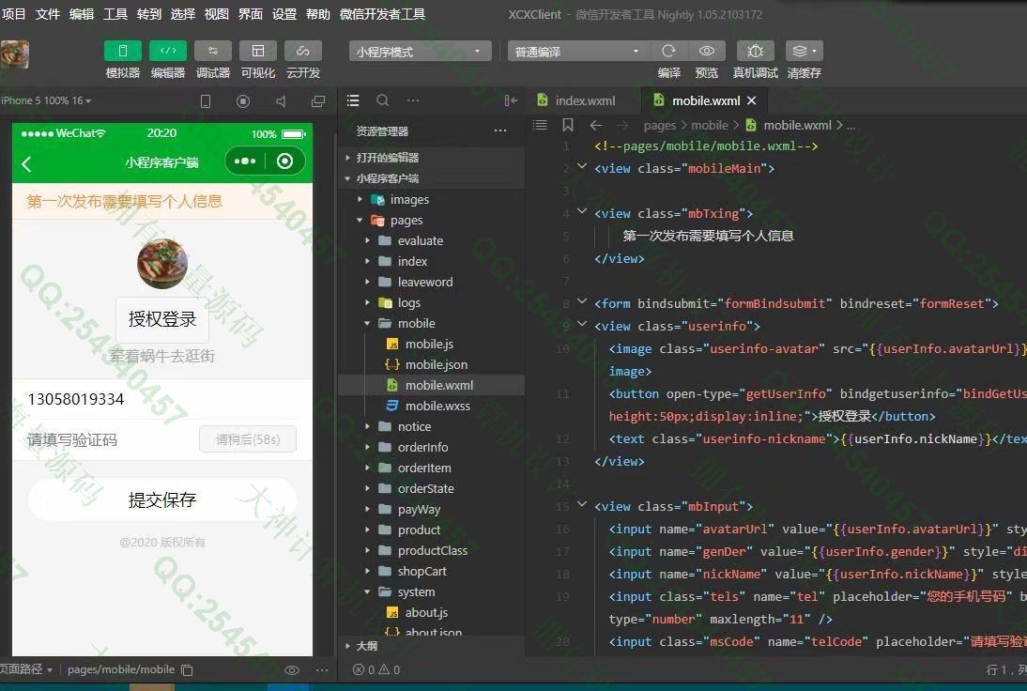Click the explorer list icon
Screen dimensions: 1027x691
[x=353, y=100]
